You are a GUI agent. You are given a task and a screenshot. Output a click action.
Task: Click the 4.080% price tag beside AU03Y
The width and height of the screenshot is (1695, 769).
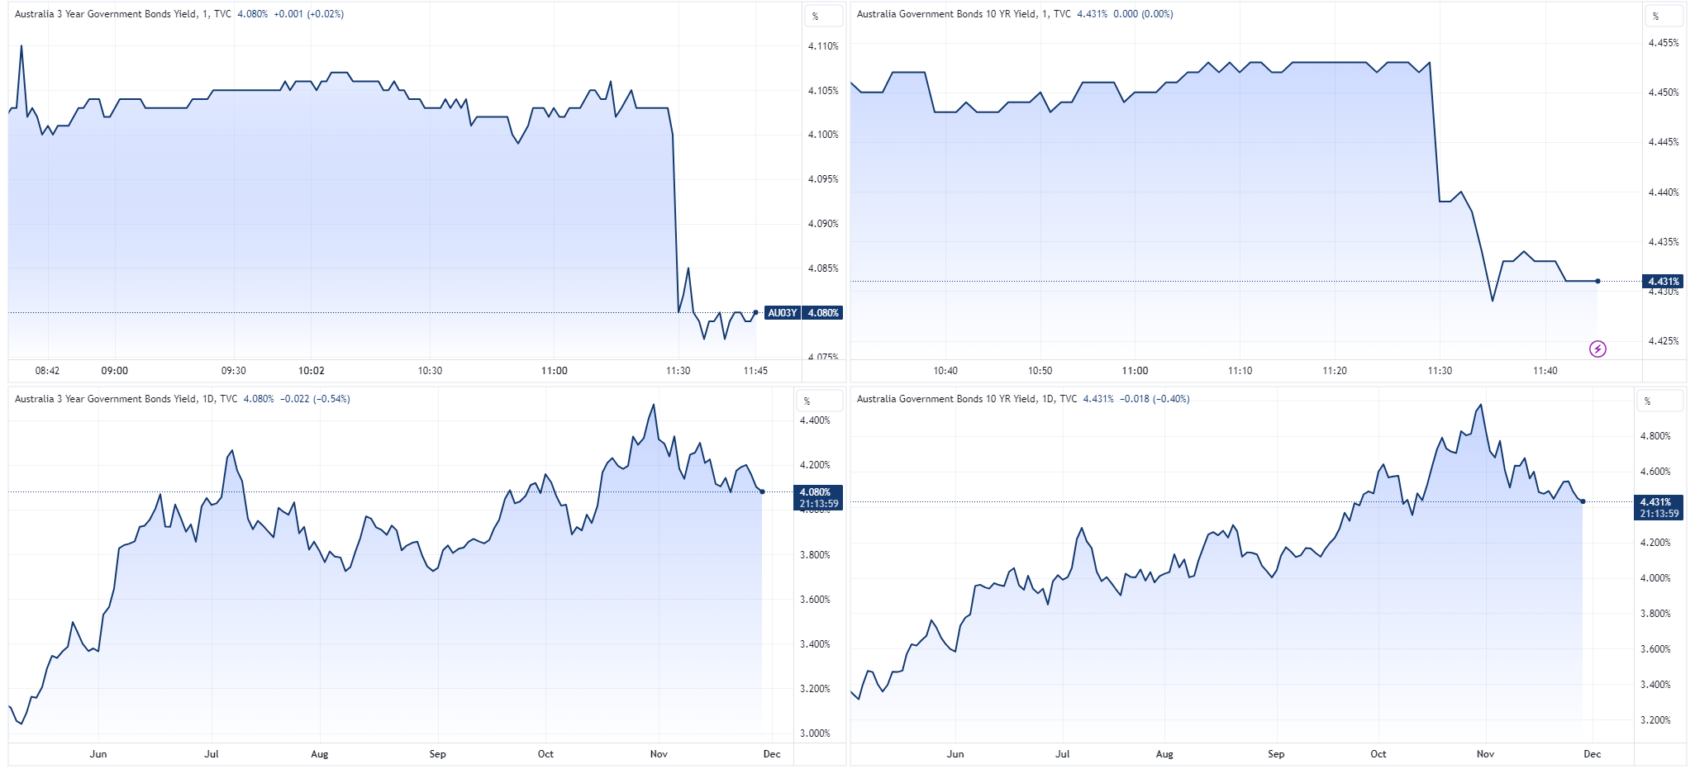[x=823, y=313]
